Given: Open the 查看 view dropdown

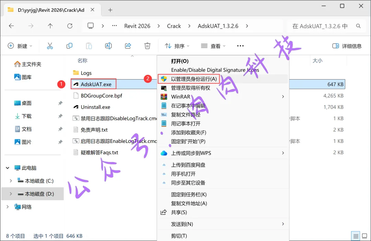Looking at the screenshot, I should click(x=213, y=46).
